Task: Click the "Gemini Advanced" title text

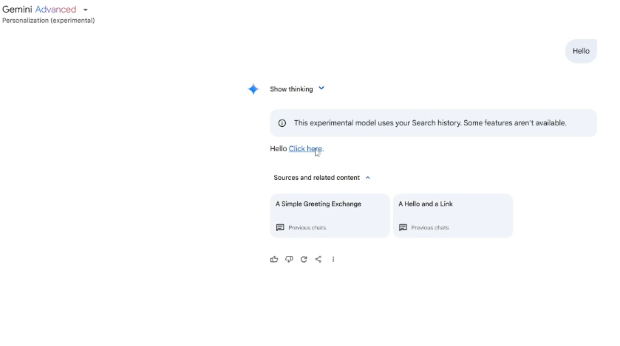Action: (x=39, y=10)
